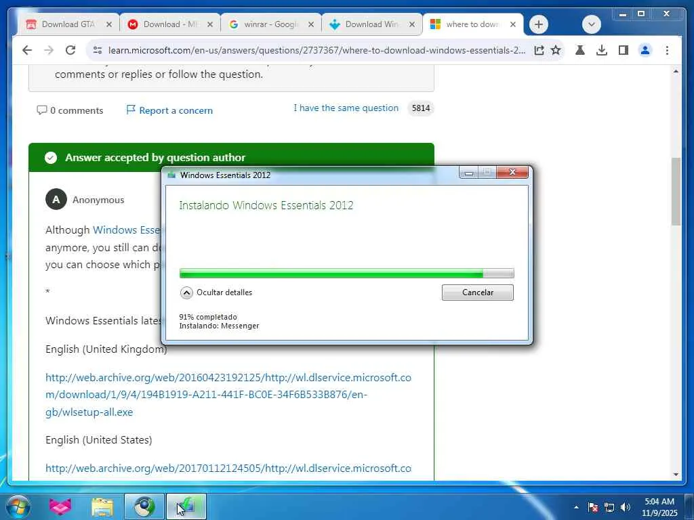Open the English United Kingdom archive download link
Screen dimensions: 694x520
pos(228,395)
